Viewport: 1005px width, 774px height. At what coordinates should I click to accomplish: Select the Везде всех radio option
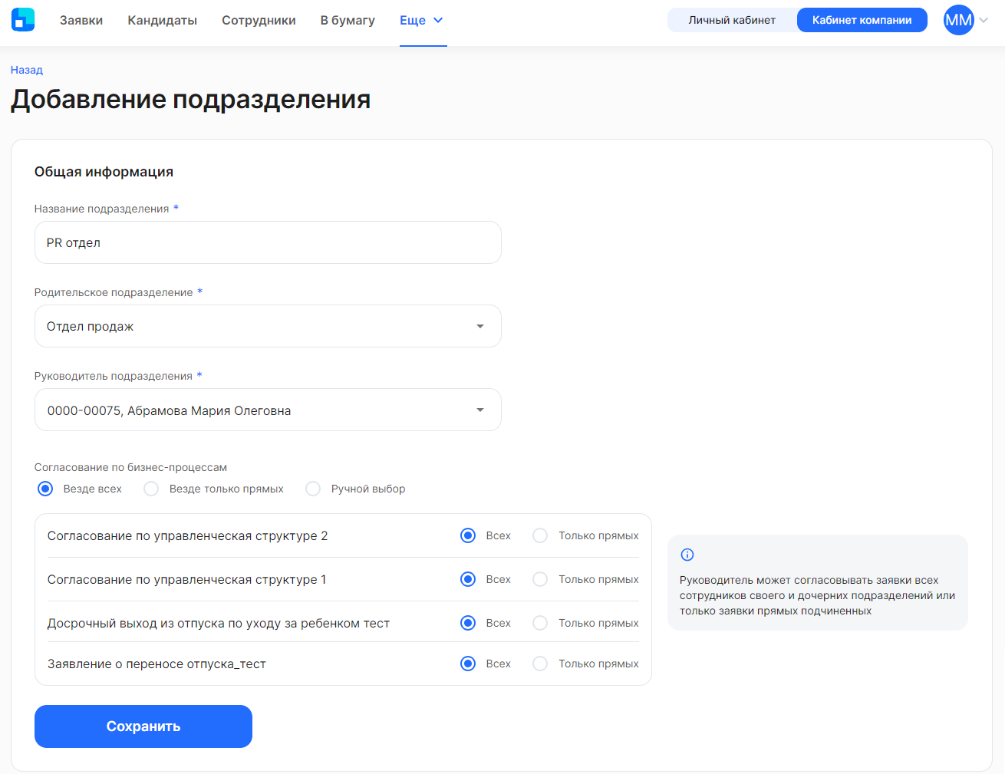(x=45, y=489)
